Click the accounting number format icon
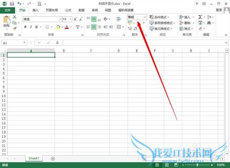The width and height of the screenshot is (230, 168). point(130,23)
